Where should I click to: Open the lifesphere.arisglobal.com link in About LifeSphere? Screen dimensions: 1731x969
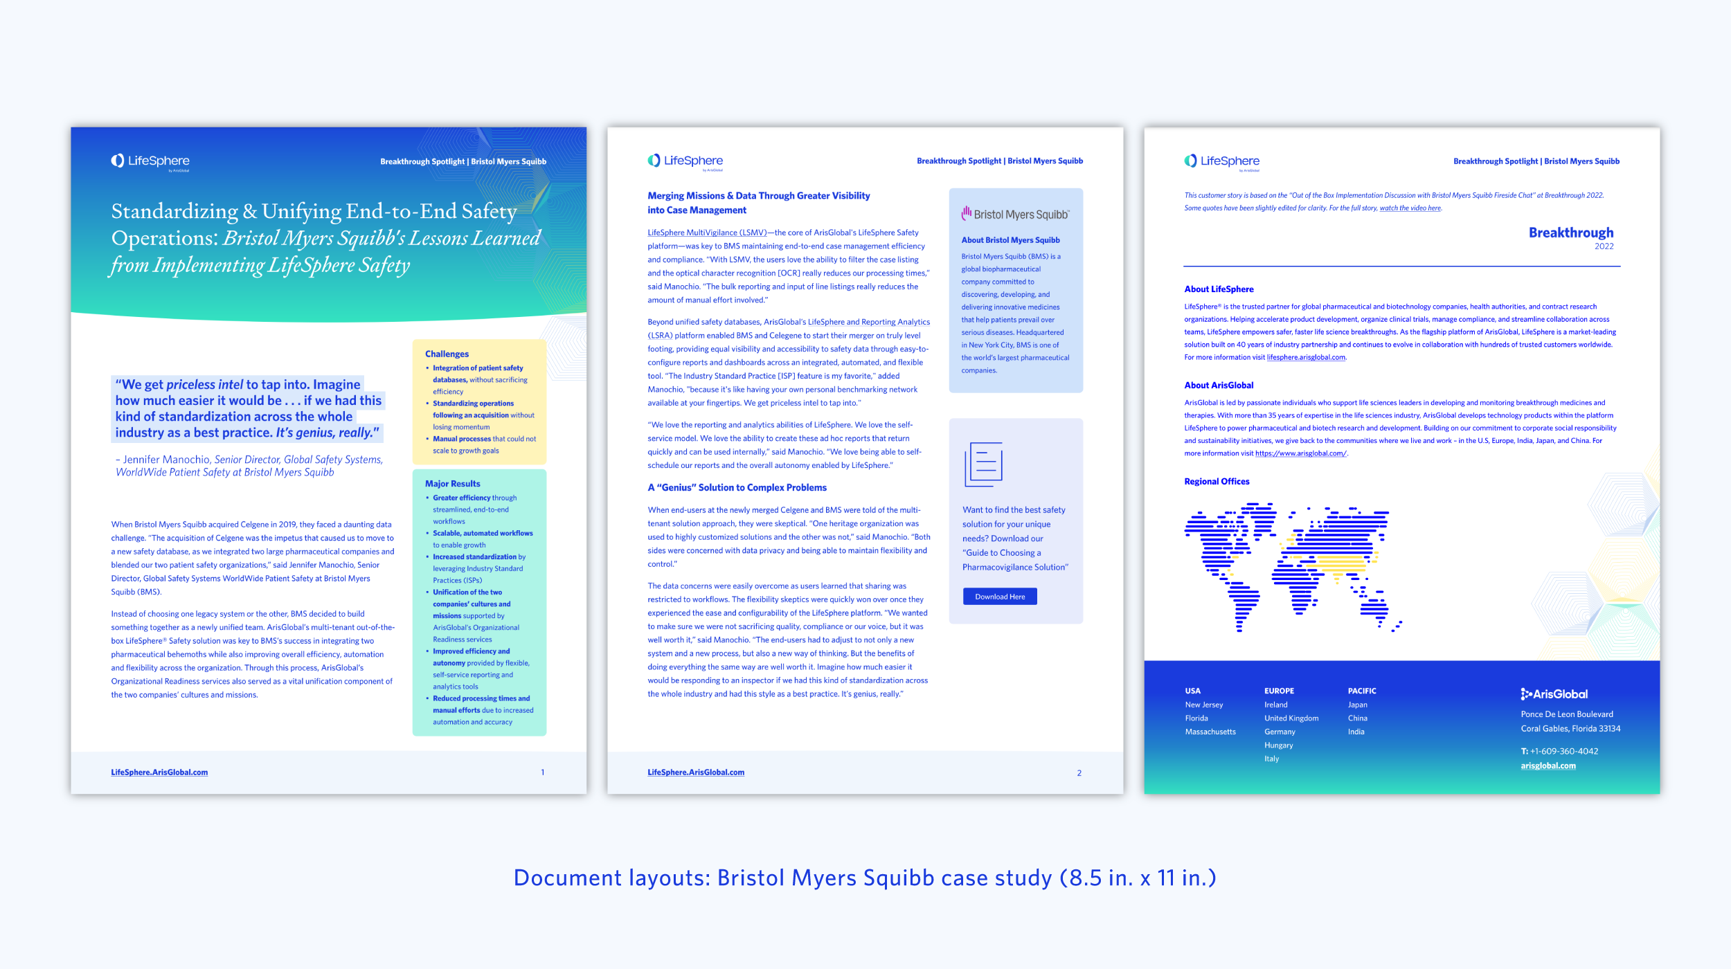(x=1306, y=358)
